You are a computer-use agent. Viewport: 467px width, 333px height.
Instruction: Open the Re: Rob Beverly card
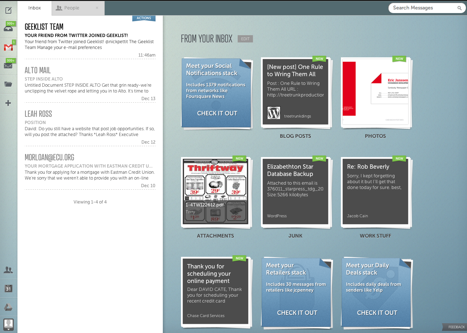[x=375, y=192]
